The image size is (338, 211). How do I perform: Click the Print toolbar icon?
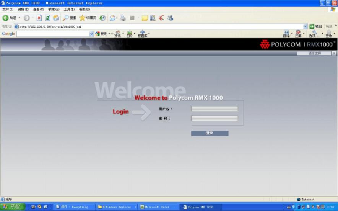123,18
